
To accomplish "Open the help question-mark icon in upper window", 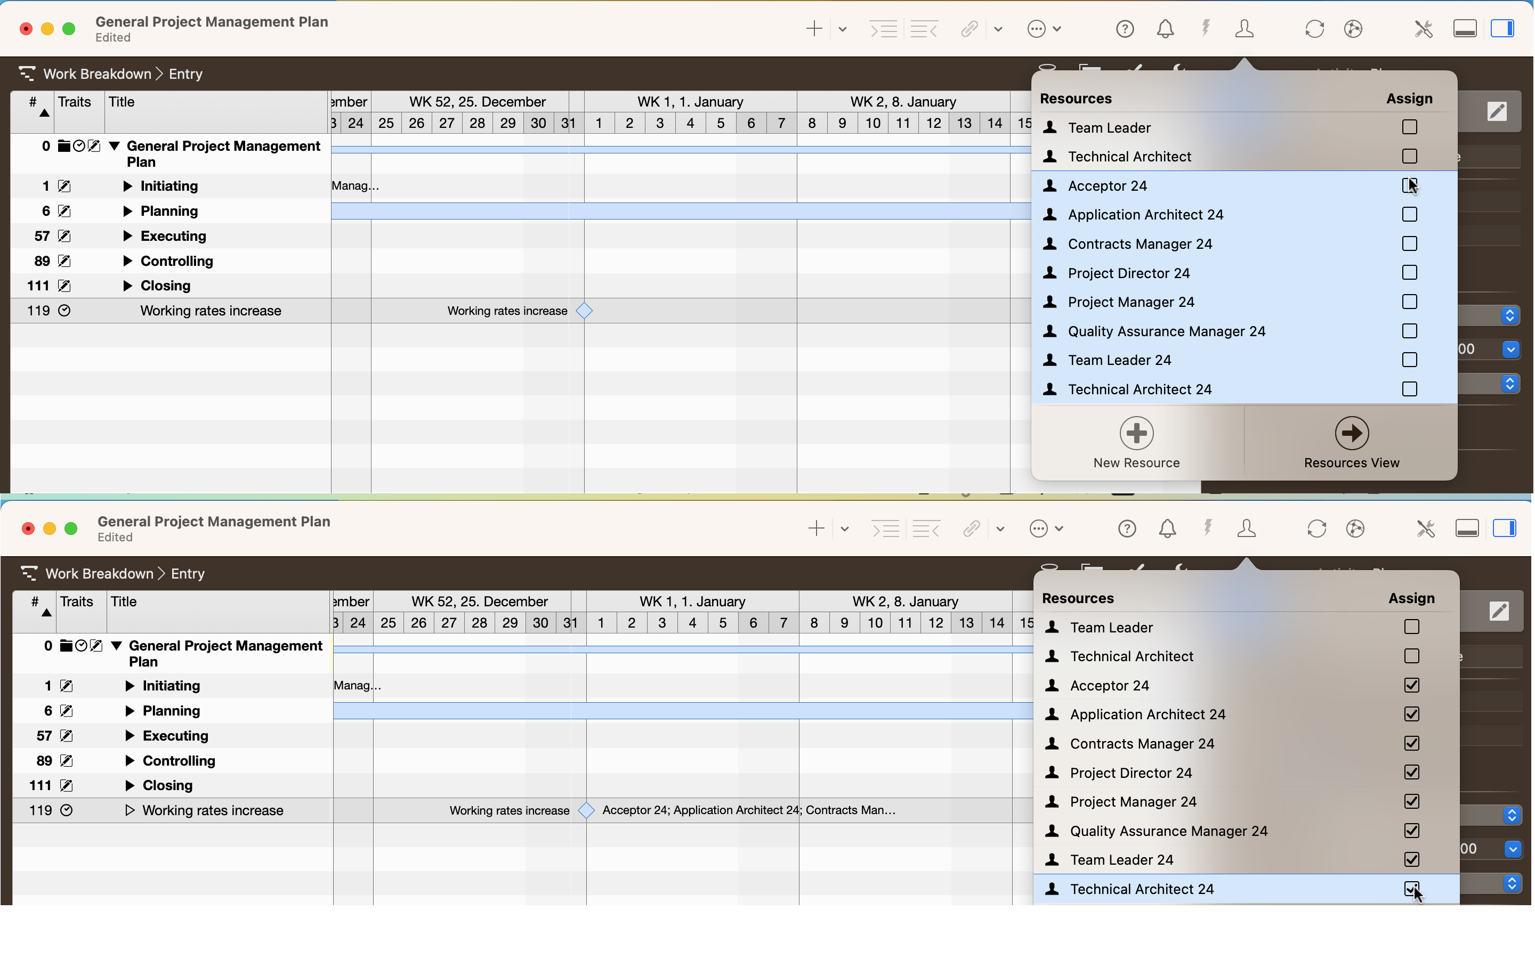I will [1125, 29].
